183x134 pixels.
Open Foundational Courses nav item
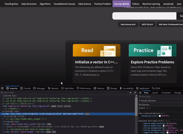coord(64,4)
